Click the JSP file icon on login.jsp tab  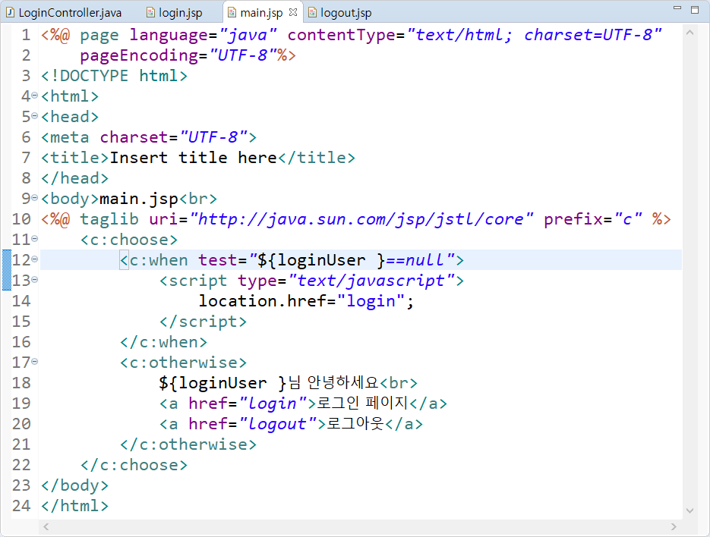(x=150, y=13)
